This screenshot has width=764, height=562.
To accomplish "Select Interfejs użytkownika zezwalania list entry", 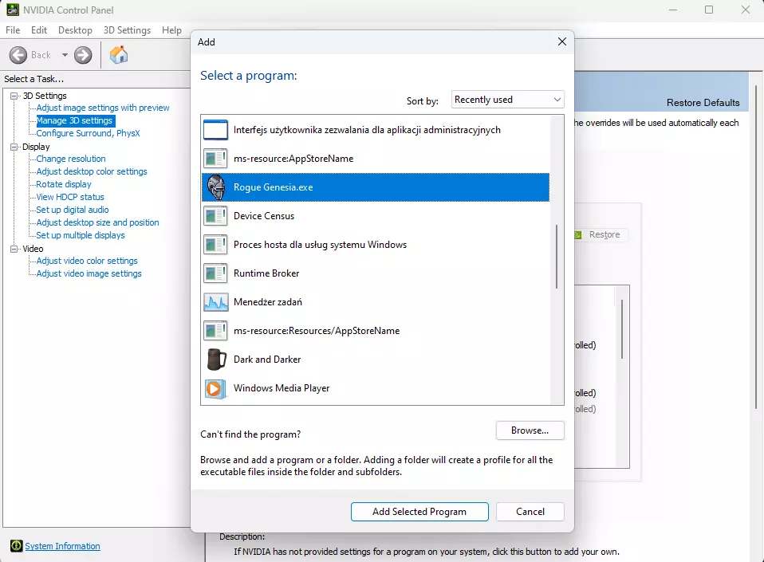I will (376, 130).
